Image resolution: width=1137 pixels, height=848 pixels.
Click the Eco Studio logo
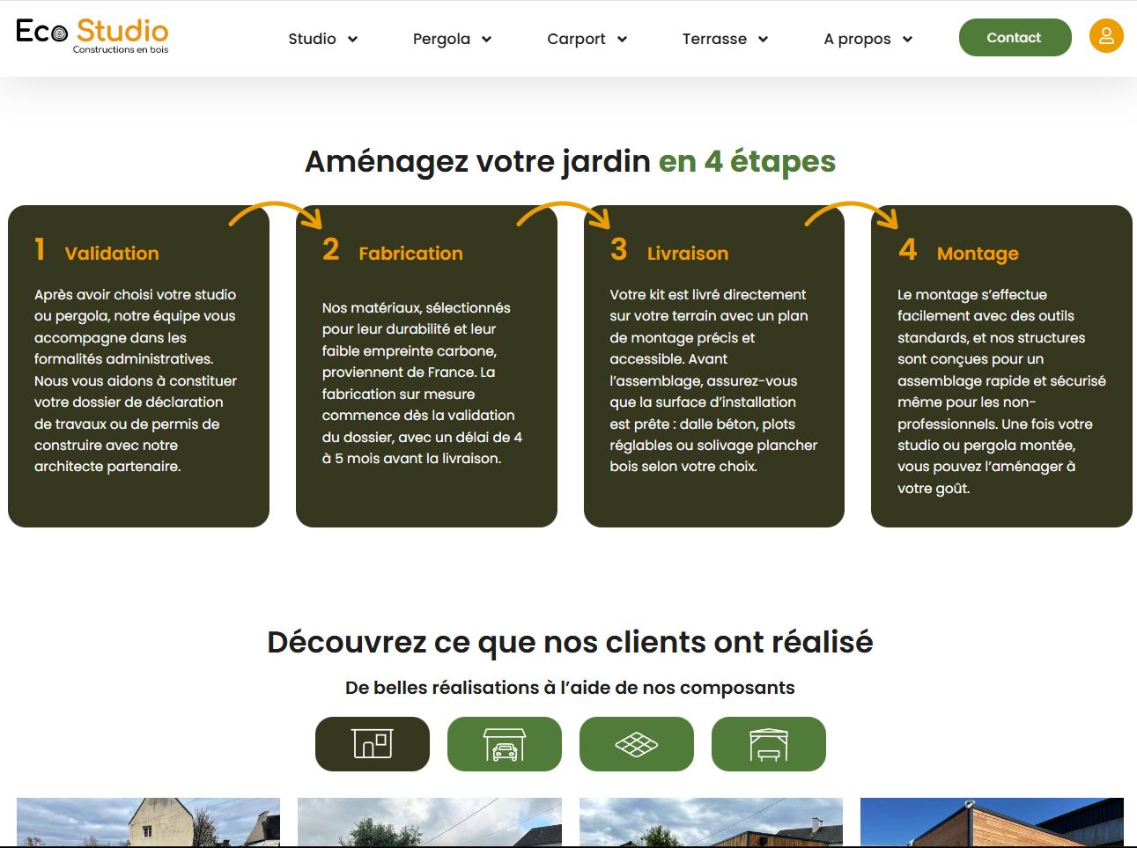tap(92, 36)
